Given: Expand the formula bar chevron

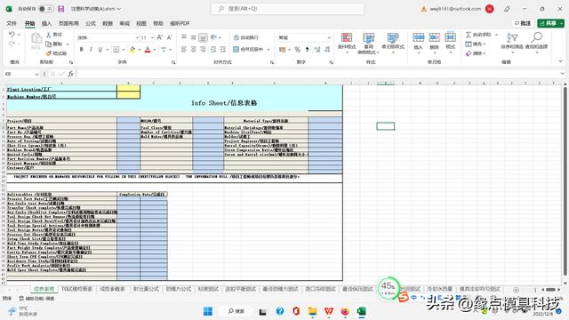Looking at the screenshot, I should [x=563, y=74].
